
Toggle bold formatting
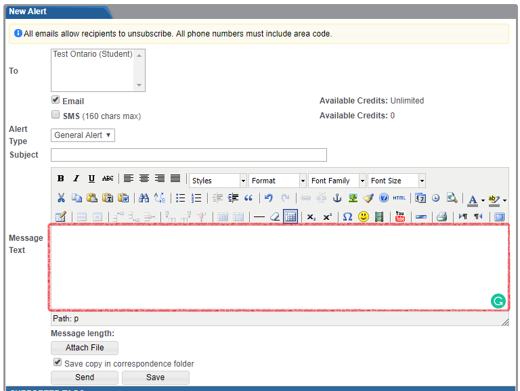(60, 179)
